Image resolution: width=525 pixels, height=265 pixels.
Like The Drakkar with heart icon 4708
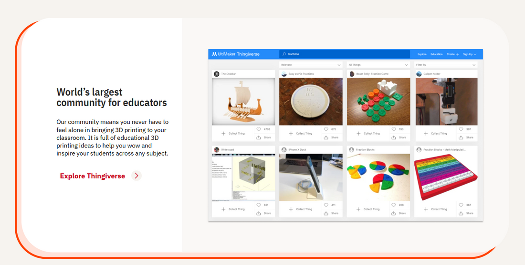pos(259,129)
